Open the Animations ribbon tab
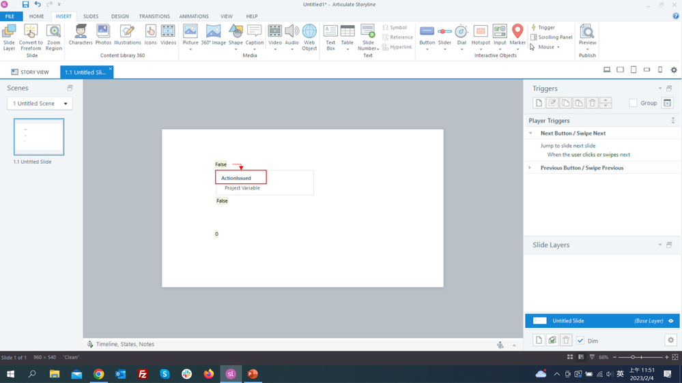The width and height of the screenshot is (682, 383). coord(194,16)
